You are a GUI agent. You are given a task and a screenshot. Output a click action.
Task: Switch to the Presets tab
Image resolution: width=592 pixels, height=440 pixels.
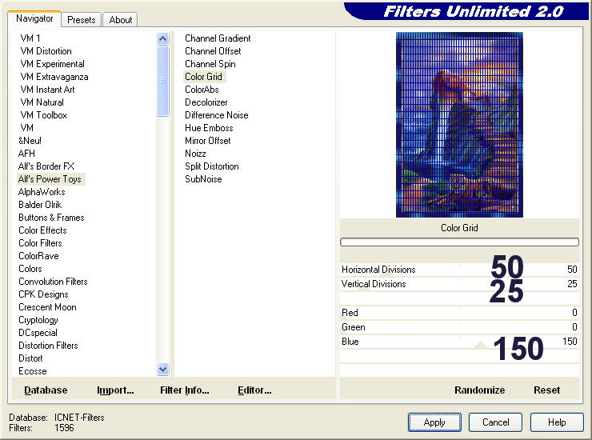[x=81, y=20]
